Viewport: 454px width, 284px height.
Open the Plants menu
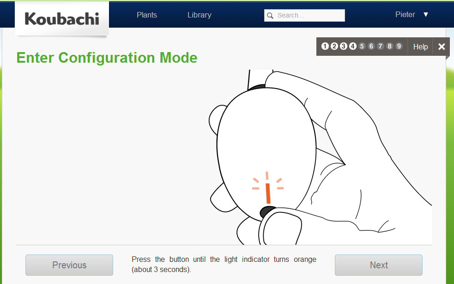click(147, 15)
